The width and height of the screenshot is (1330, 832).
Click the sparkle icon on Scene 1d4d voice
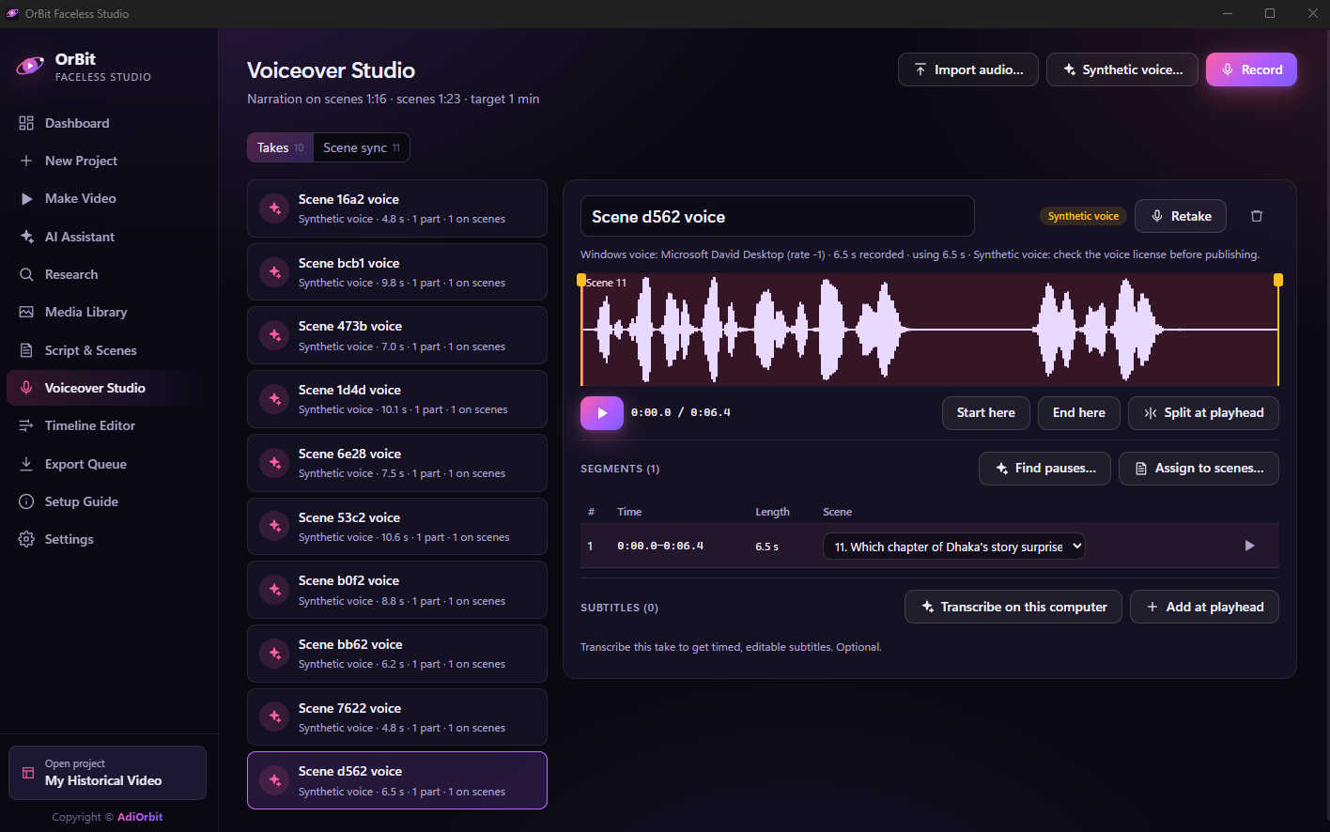tap(275, 399)
